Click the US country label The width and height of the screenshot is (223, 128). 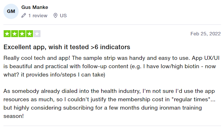63,16
